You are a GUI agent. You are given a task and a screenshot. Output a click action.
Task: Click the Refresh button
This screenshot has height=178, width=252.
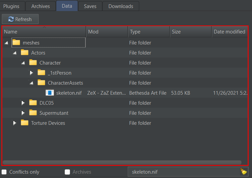pyautogui.click(x=20, y=19)
